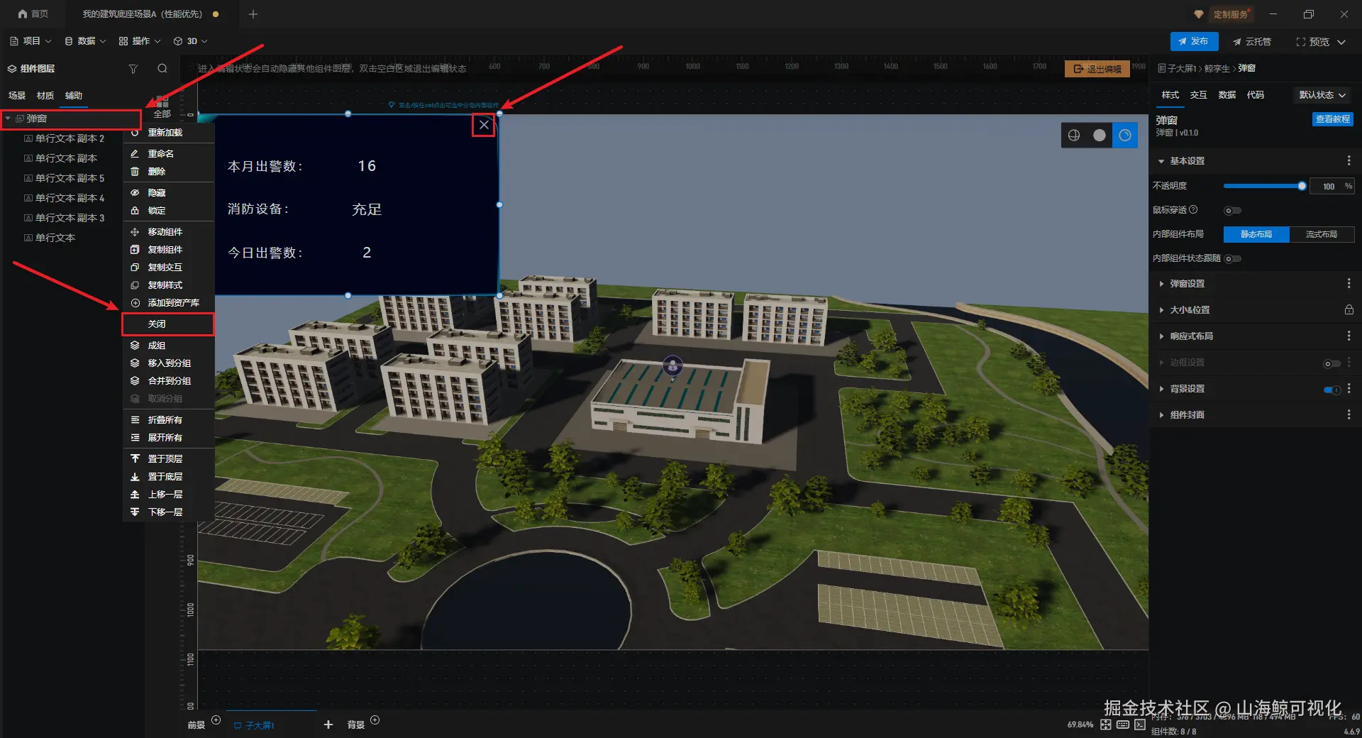Image resolution: width=1362 pixels, height=738 pixels.
Task: Choose 展开所有 expand all entry
Action: click(169, 438)
